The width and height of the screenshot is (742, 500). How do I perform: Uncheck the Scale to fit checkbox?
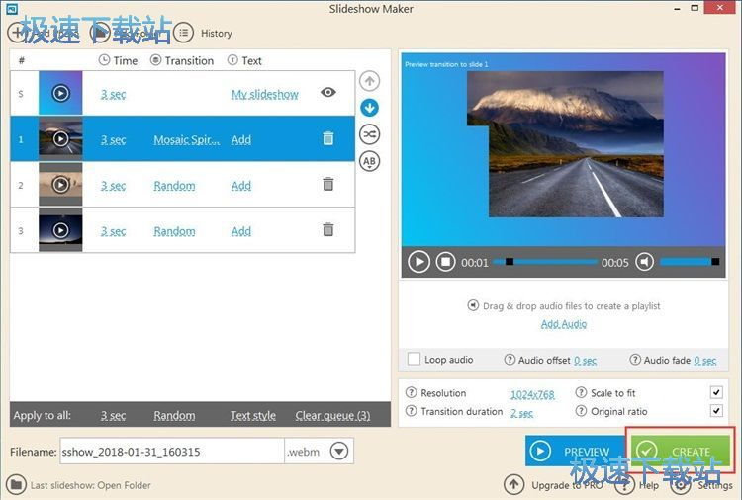(x=716, y=392)
